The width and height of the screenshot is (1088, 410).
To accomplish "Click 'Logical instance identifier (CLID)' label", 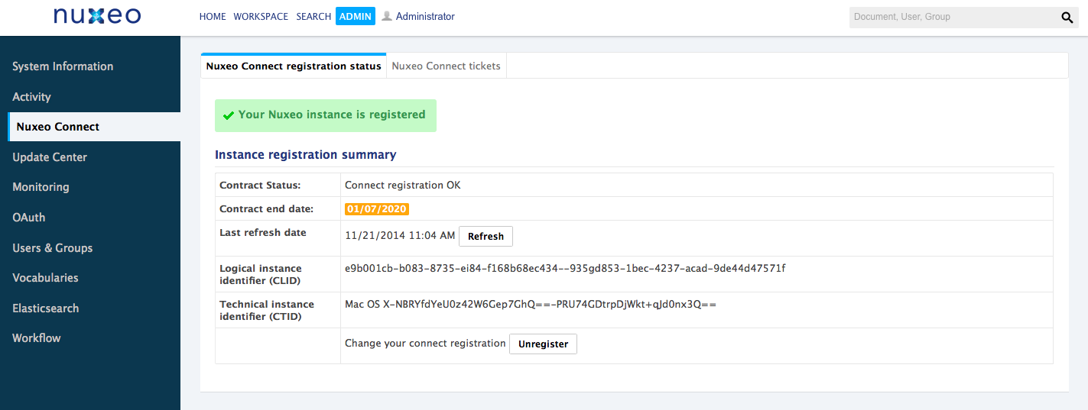I will tap(261, 274).
